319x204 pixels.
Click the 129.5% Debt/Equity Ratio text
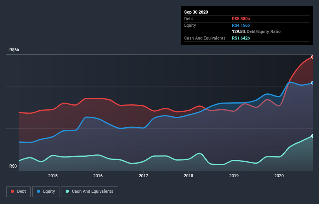tap(256, 32)
